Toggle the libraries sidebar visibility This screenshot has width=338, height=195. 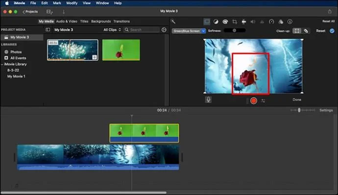tap(48, 29)
